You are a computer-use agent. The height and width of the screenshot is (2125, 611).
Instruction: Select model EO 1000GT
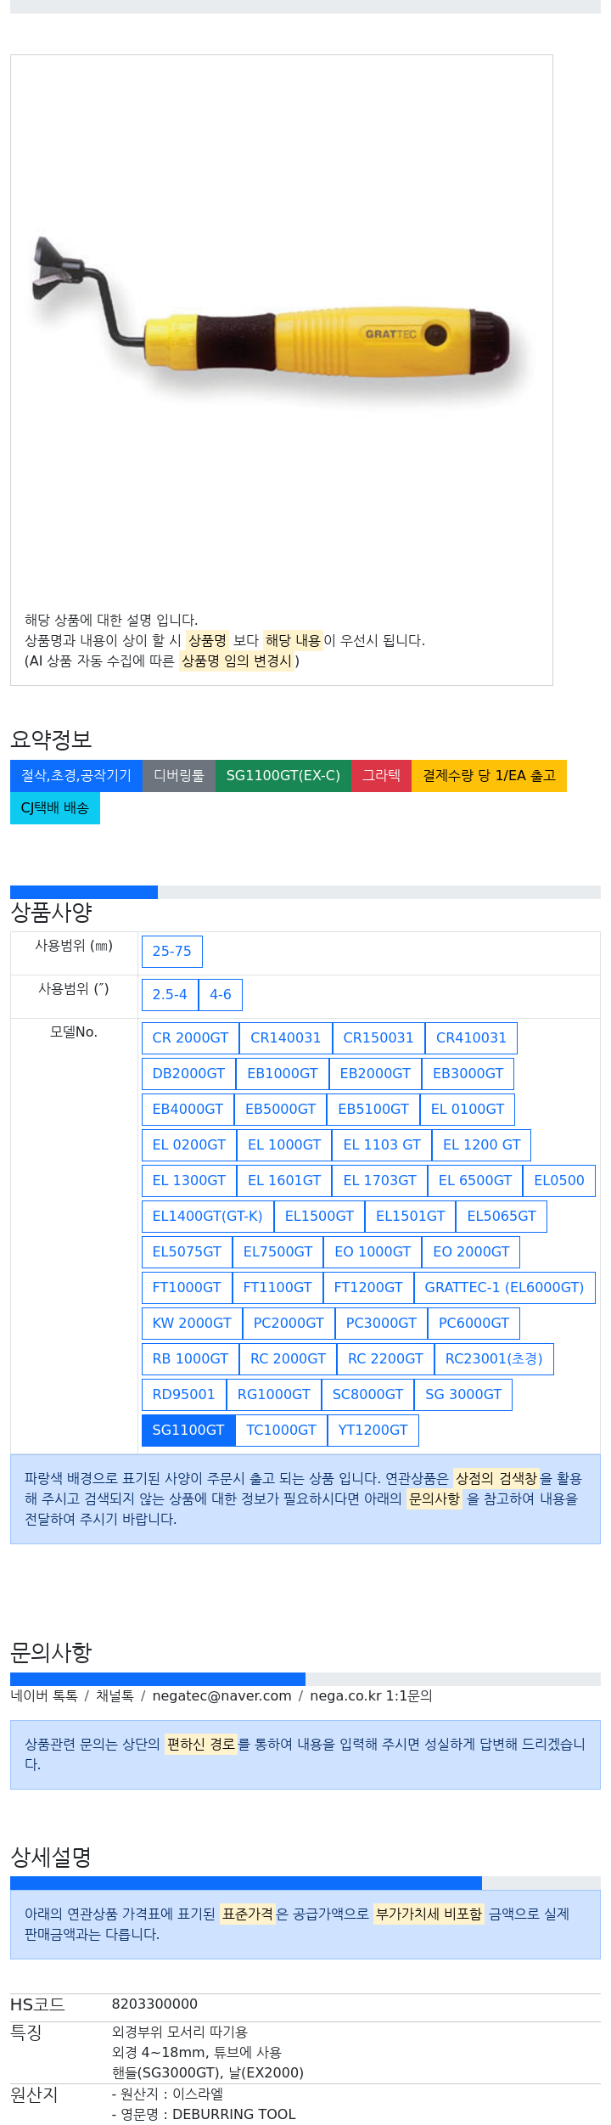pos(373,1252)
